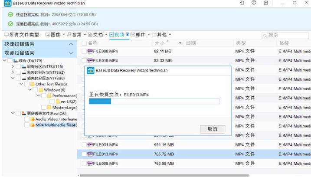
Task: Tick the checkbox for FILE009.MP4
Action: (84, 163)
